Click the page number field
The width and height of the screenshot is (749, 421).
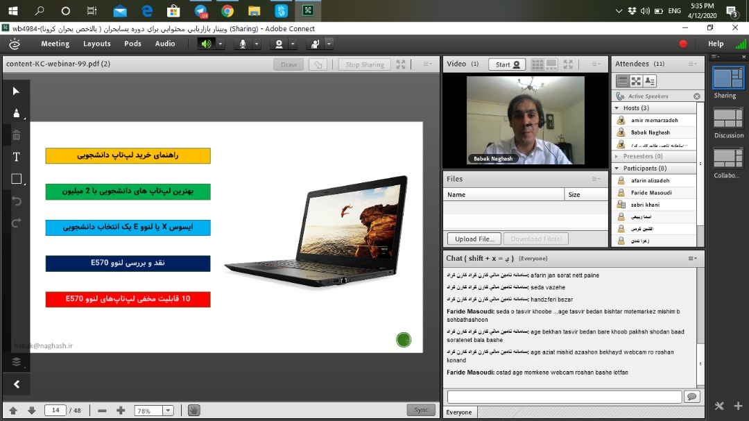click(x=55, y=410)
